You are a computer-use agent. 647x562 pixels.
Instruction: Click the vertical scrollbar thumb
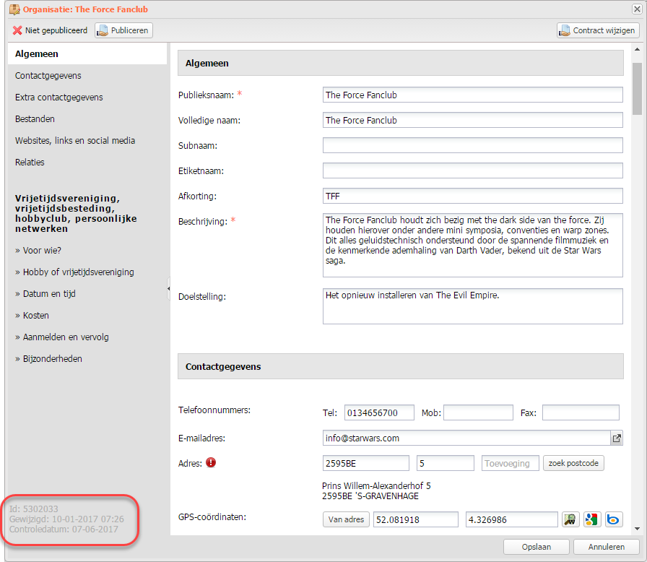637,88
